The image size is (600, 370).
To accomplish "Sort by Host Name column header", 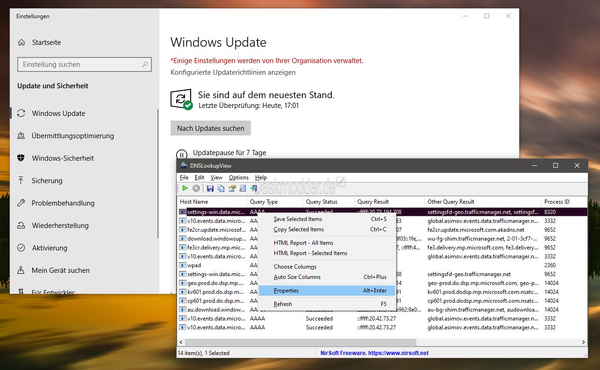I will pos(212,202).
